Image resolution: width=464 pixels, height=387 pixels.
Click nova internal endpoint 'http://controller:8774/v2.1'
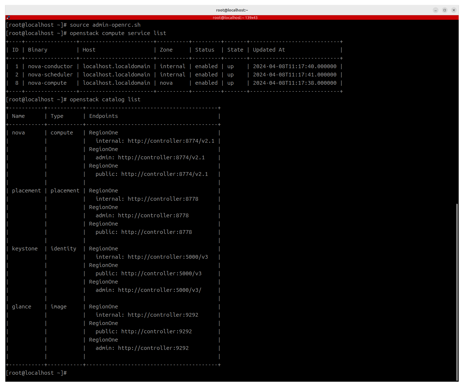171,141
